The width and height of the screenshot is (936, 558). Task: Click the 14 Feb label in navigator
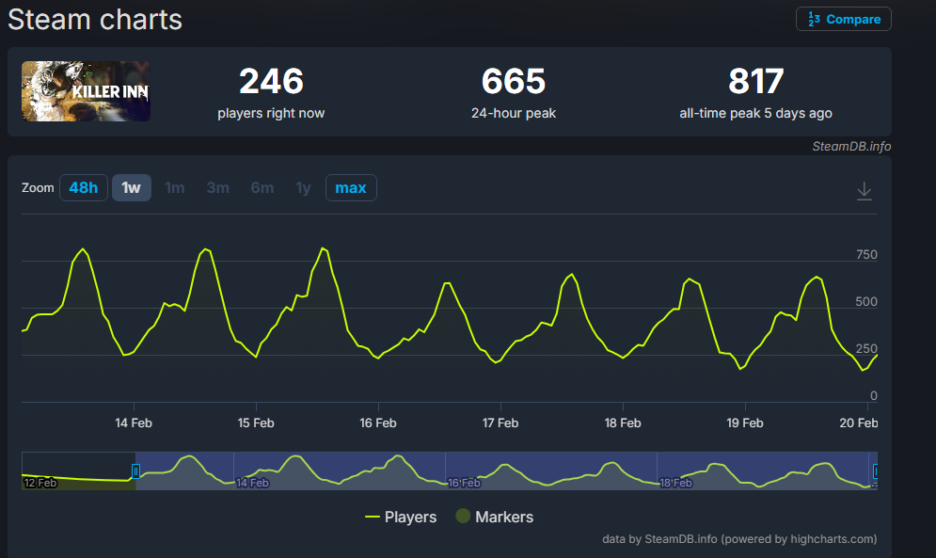click(x=252, y=483)
